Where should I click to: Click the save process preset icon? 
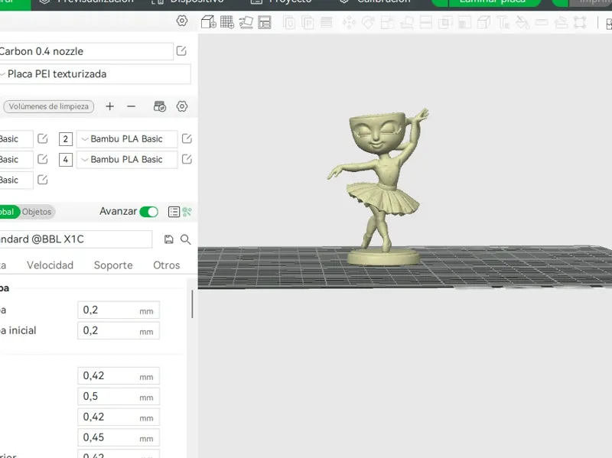[168, 239]
